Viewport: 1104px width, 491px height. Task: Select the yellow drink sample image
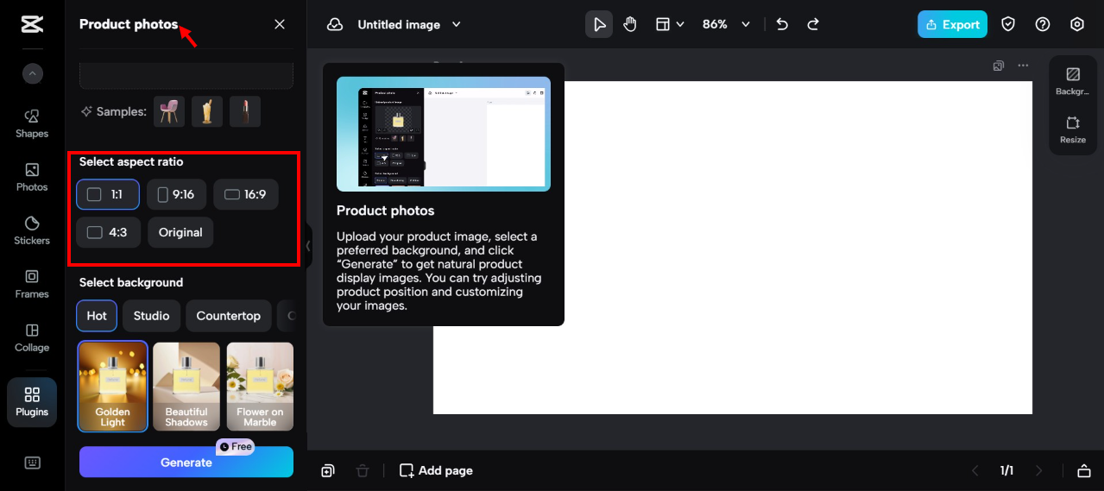coord(207,111)
